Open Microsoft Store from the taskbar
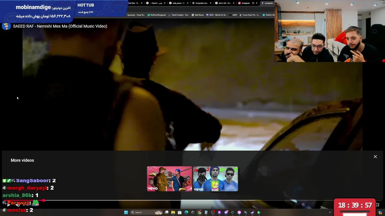385x216 pixels. click(x=180, y=212)
